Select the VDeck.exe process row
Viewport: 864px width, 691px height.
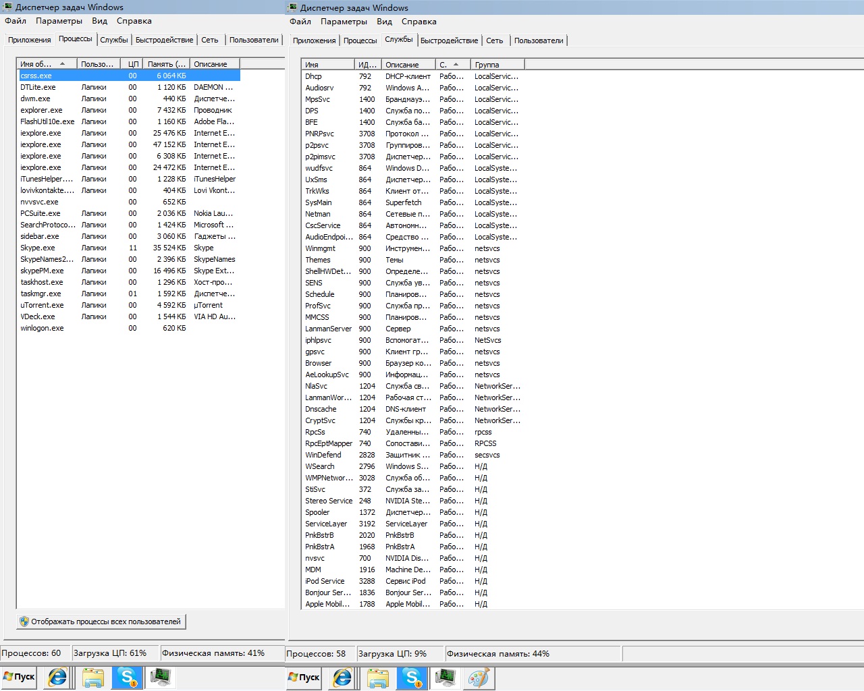tap(129, 316)
